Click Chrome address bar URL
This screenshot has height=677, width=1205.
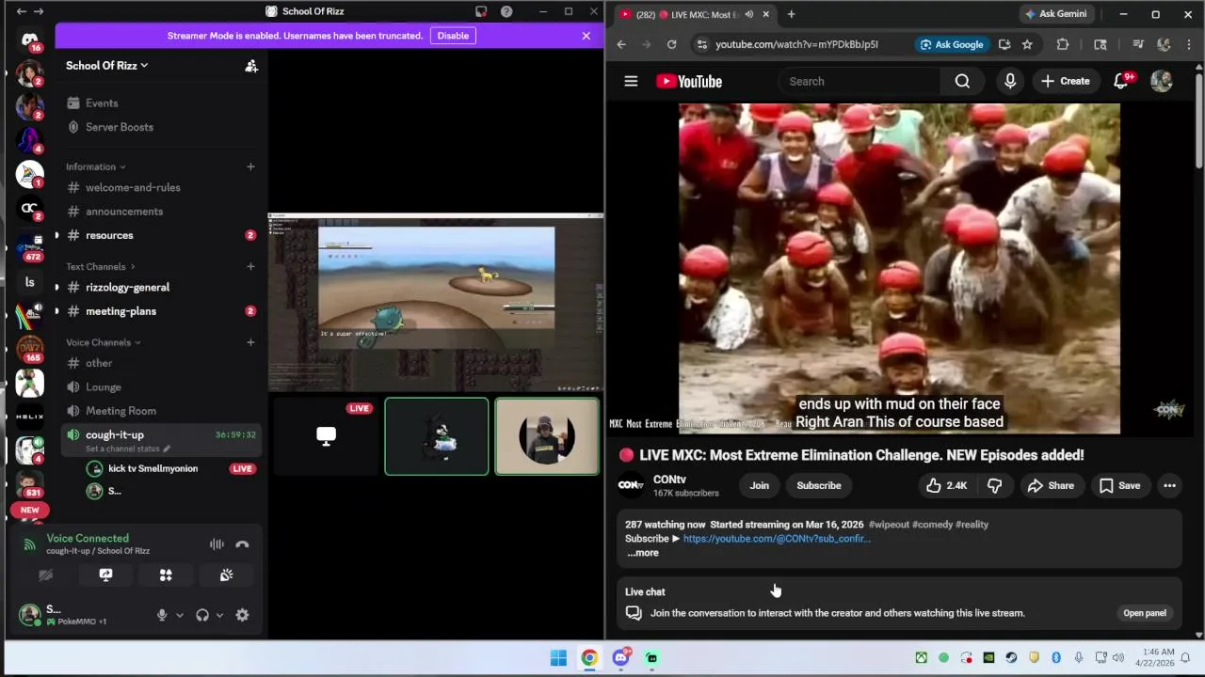pyautogui.click(x=796, y=44)
